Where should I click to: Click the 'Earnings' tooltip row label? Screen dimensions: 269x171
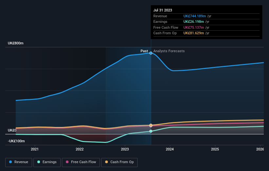(x=160, y=22)
